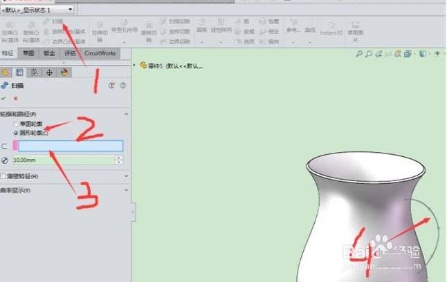
Task: Open the Hole Wizard (异型孔向导) tool
Action: point(124,26)
